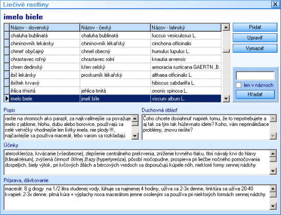281x215 pixels.
Task: Click the Príprava, dávkovanie scroll down arrow
Action: (273, 206)
